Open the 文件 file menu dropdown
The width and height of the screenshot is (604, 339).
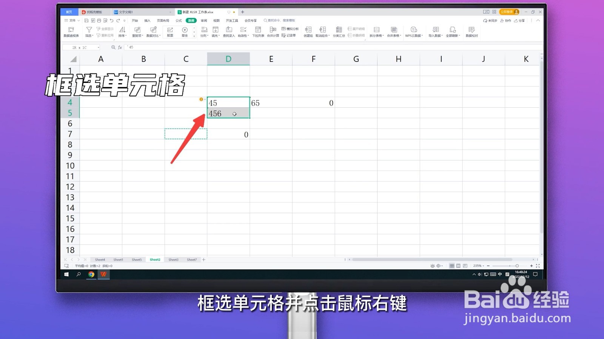tap(72, 20)
